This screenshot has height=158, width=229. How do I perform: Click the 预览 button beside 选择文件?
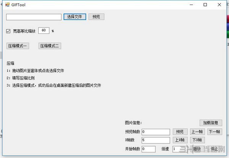(96, 17)
